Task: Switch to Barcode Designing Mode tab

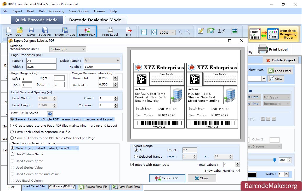Action: pos(96,20)
